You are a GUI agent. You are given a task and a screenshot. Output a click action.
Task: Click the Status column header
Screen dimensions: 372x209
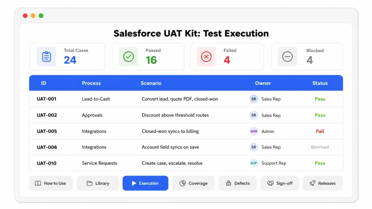coord(320,83)
